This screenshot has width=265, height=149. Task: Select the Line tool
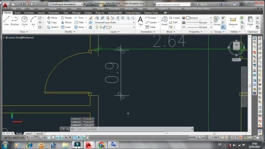click(x=6, y=21)
